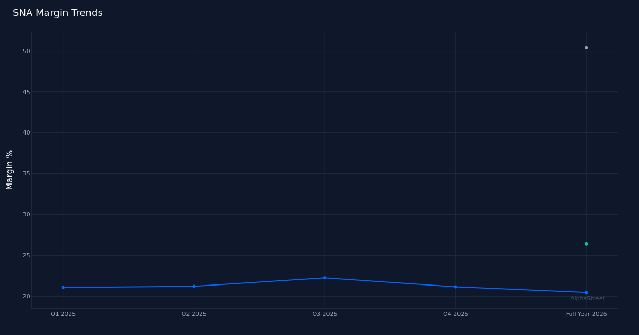
Task: Click the Full Year 2026 blue data point
Action: (586, 292)
